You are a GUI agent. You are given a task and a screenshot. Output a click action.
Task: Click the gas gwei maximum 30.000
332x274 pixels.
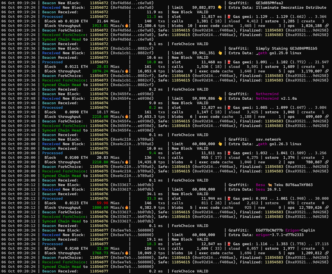click(x=322, y=198)
